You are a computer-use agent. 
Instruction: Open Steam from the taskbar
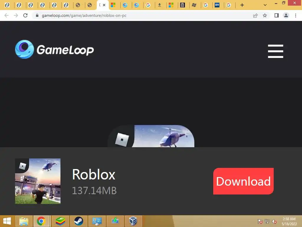(x=78, y=221)
